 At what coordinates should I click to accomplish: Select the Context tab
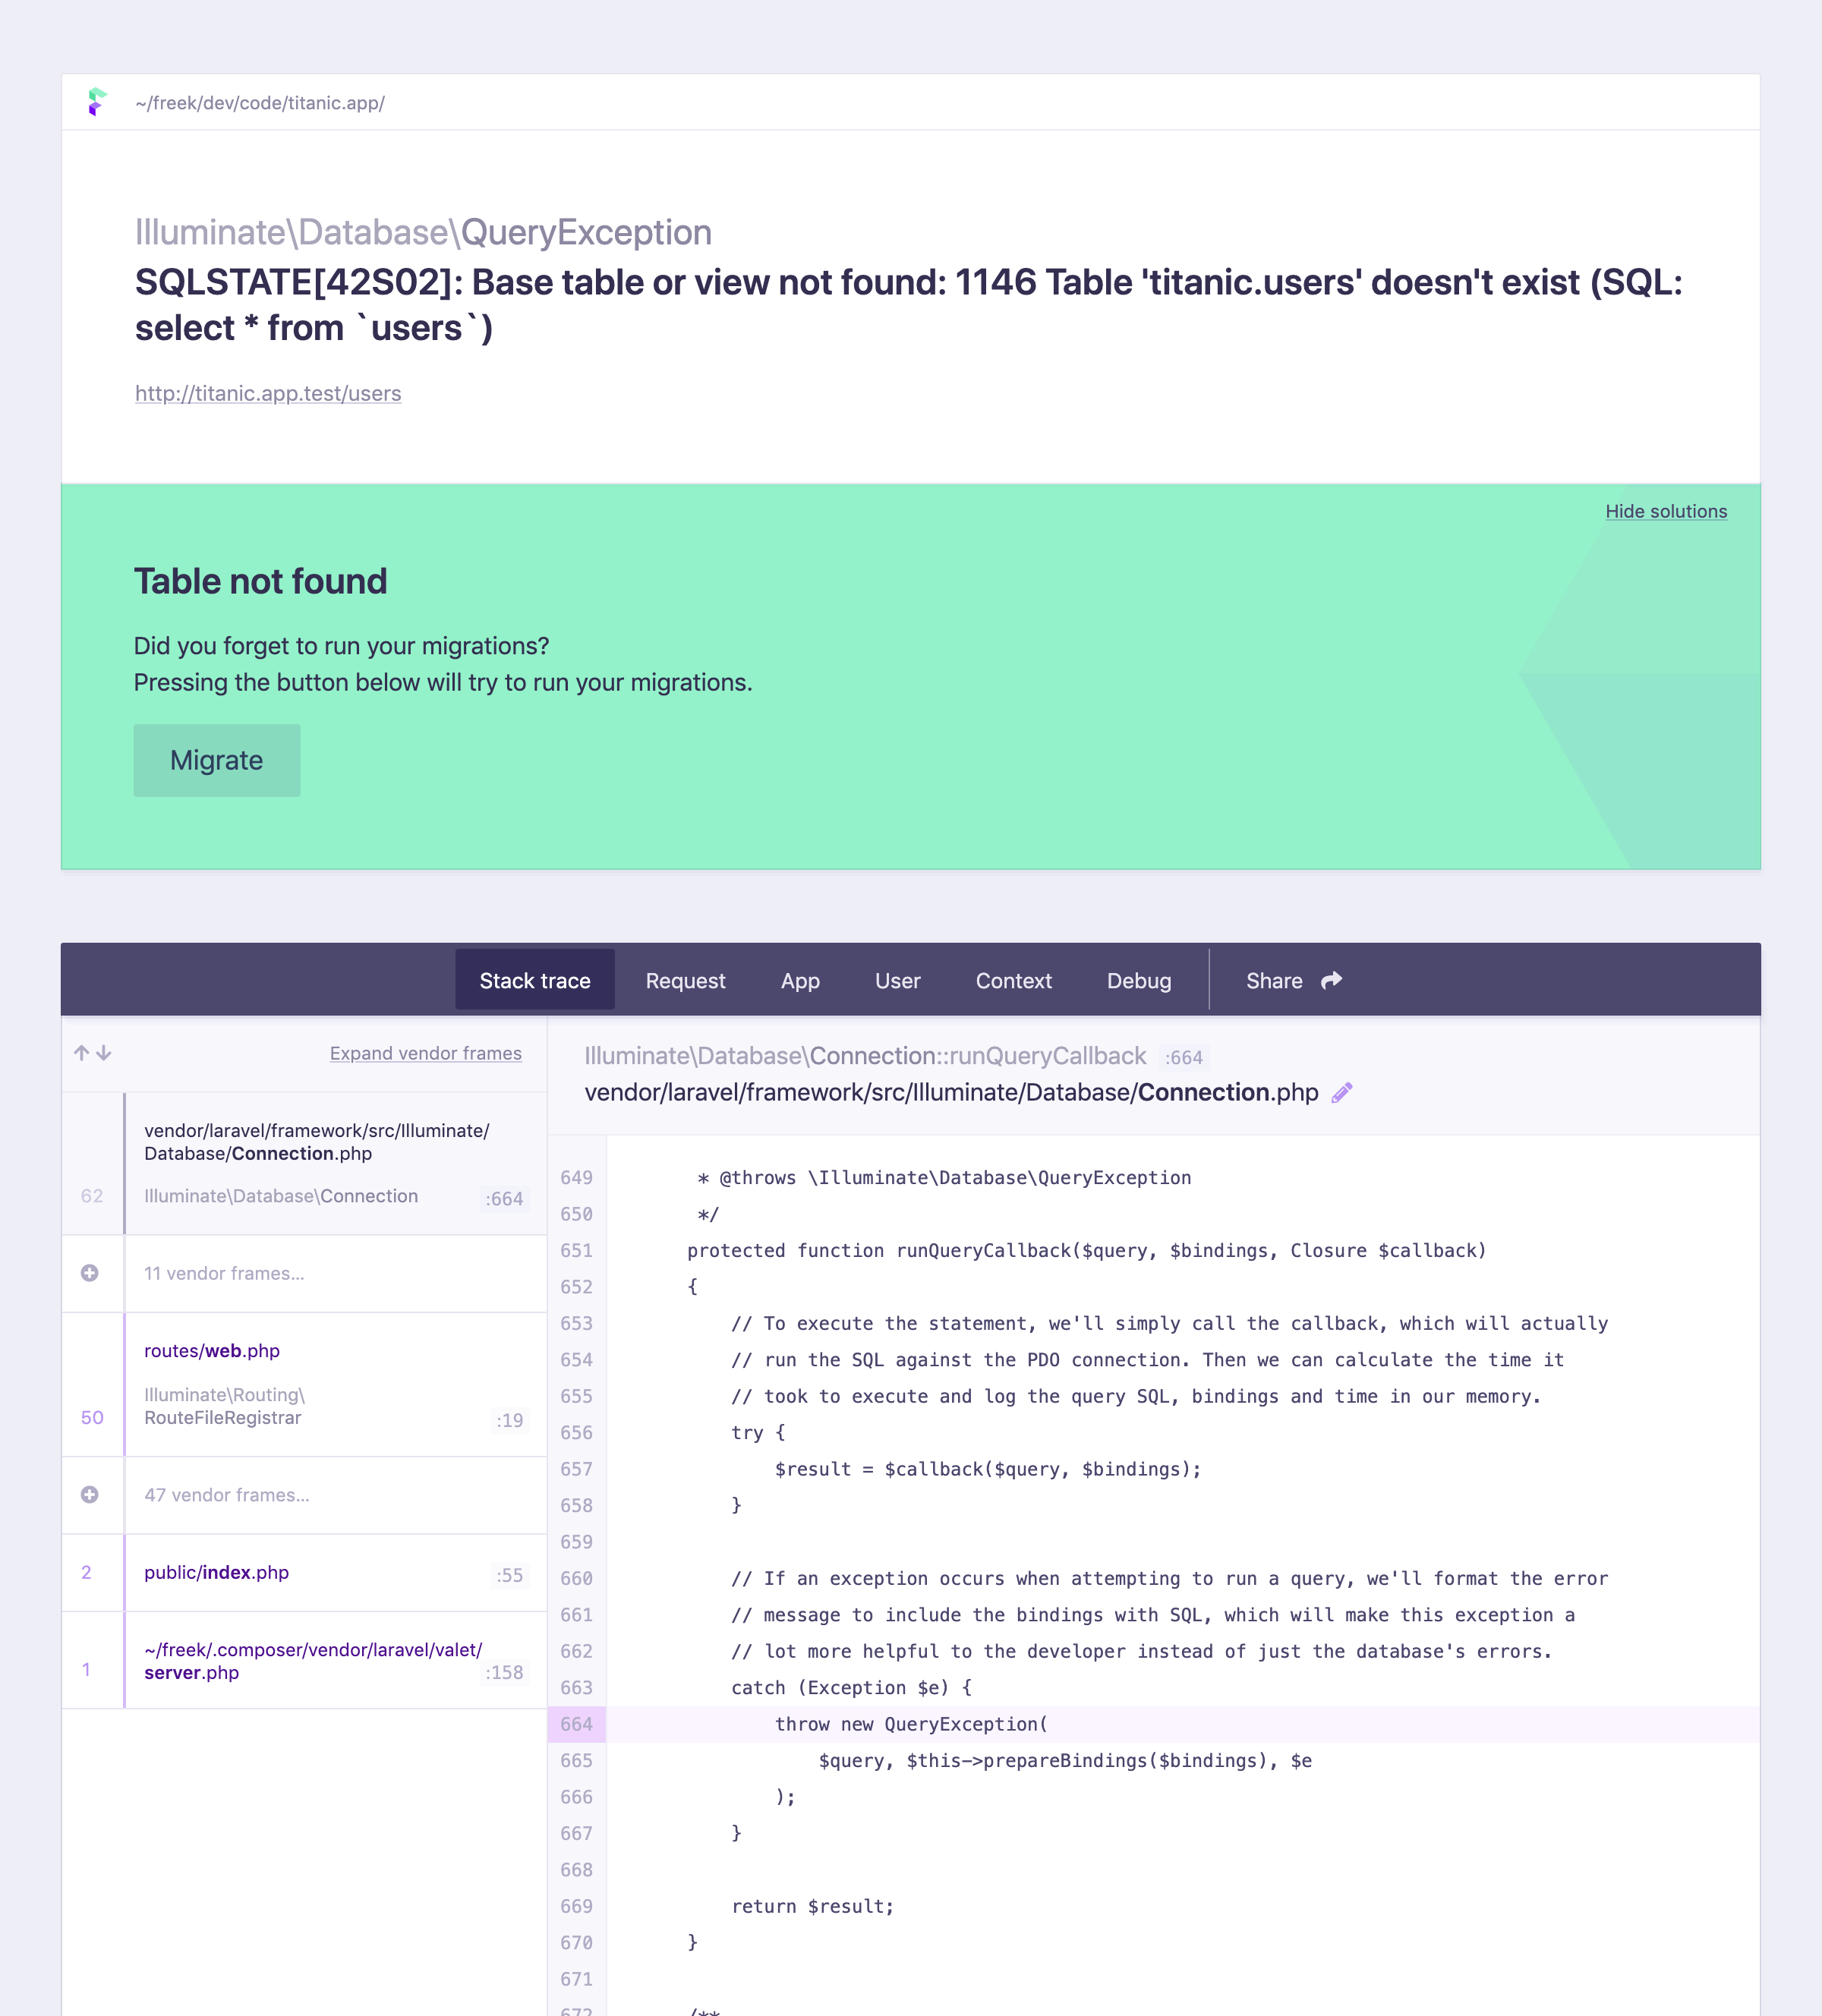(x=1012, y=981)
